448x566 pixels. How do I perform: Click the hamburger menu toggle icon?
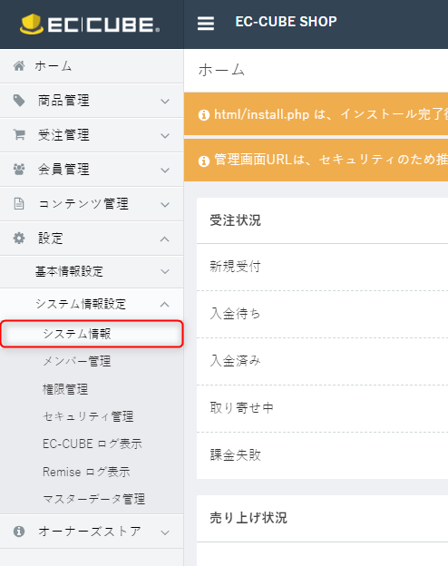pyautogui.click(x=205, y=24)
